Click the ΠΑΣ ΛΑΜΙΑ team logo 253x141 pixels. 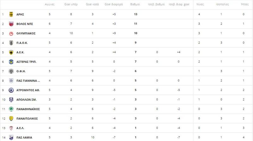tap(11, 138)
